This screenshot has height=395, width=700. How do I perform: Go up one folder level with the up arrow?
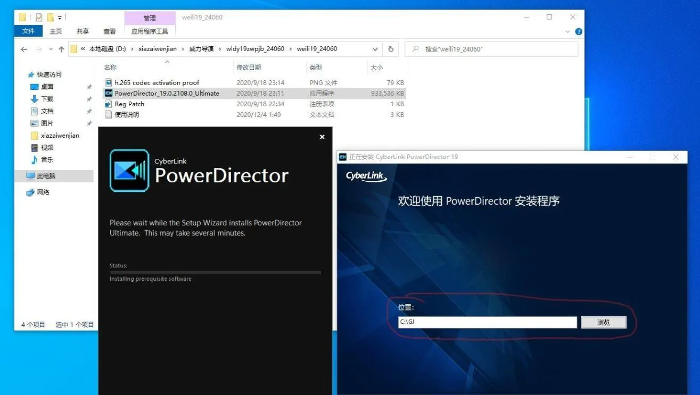61,49
